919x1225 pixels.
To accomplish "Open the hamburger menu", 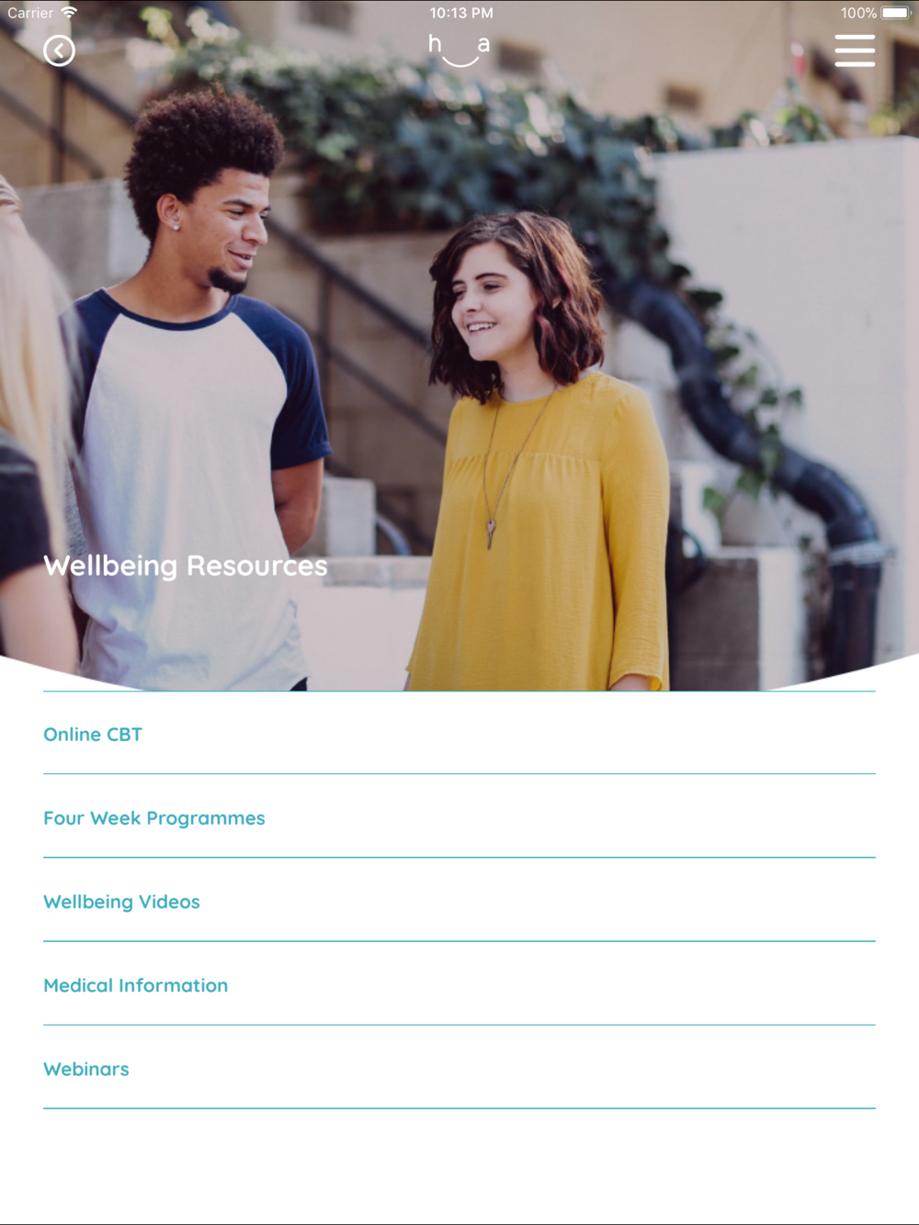I will 855,51.
